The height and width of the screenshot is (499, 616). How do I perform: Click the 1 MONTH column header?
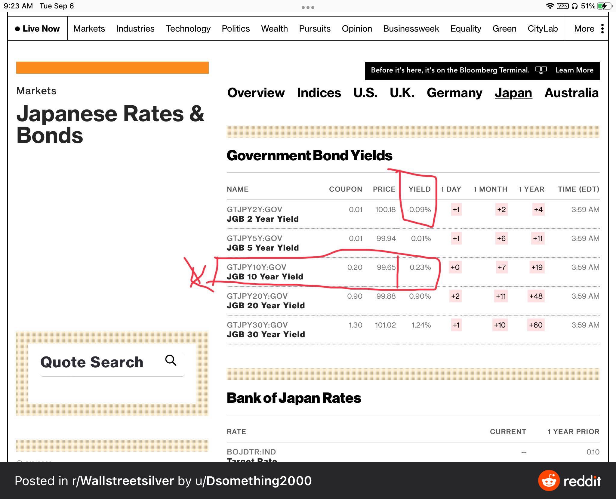point(490,189)
